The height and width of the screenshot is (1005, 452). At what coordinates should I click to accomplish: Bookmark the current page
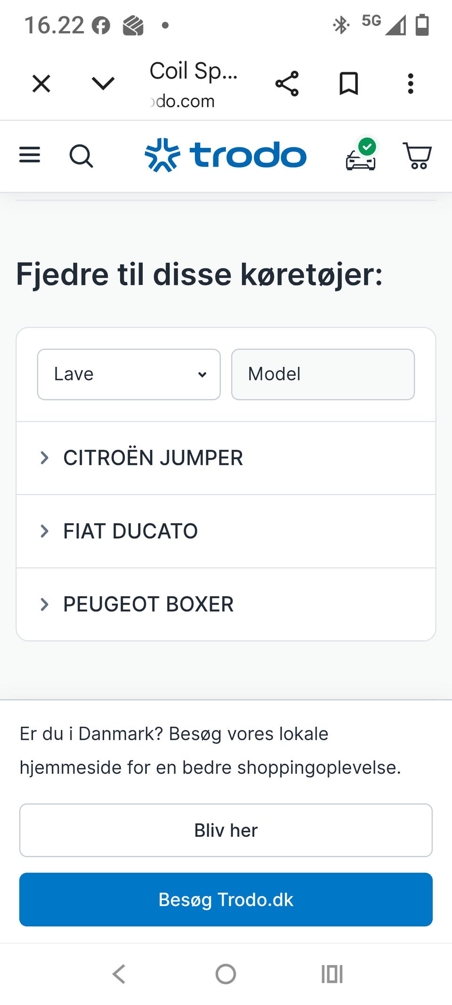pyautogui.click(x=349, y=84)
